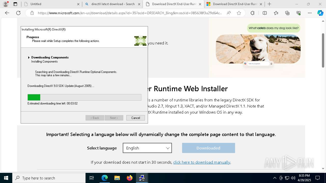Image resolution: width=326 pixels, height=183 pixels.
Task: Show hidden system tray icons
Action: (x=275, y=178)
